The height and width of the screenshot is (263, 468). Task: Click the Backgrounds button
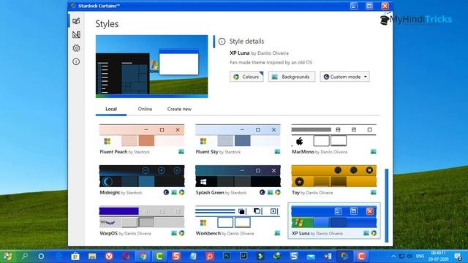[292, 77]
